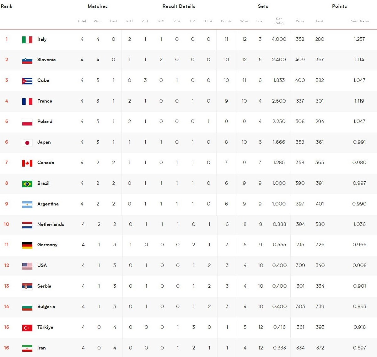377x357 pixels.
Task: Click the Canada maple leaf flag
Action: click(27, 163)
